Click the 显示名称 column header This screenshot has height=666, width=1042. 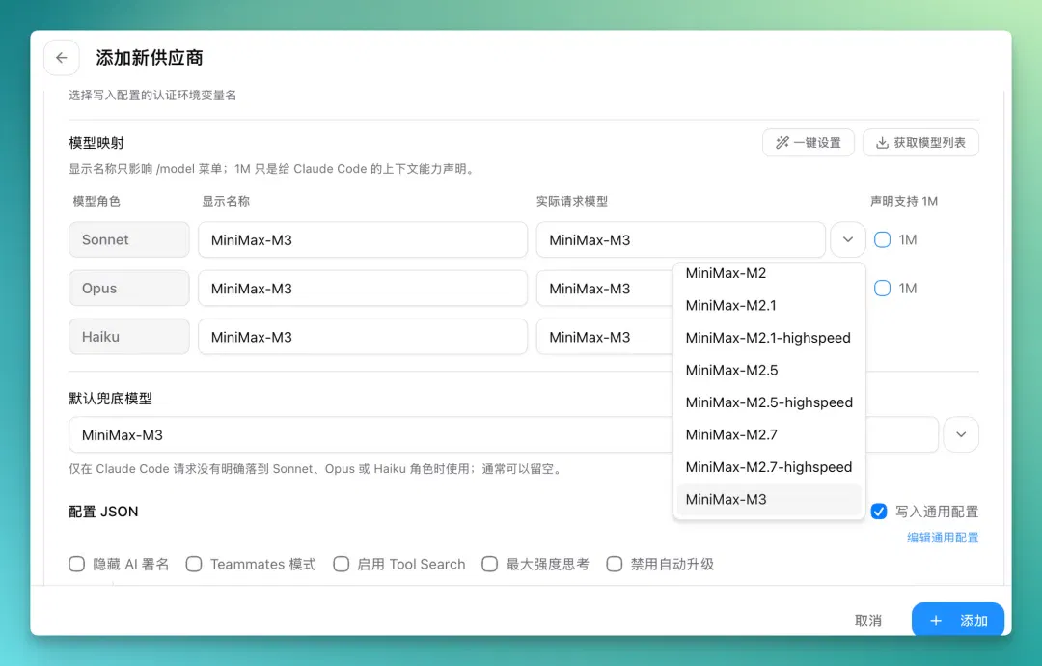tap(226, 201)
